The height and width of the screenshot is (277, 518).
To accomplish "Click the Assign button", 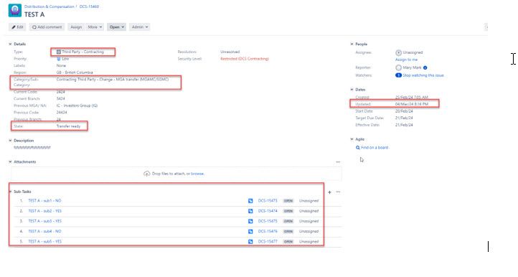I will (x=76, y=27).
